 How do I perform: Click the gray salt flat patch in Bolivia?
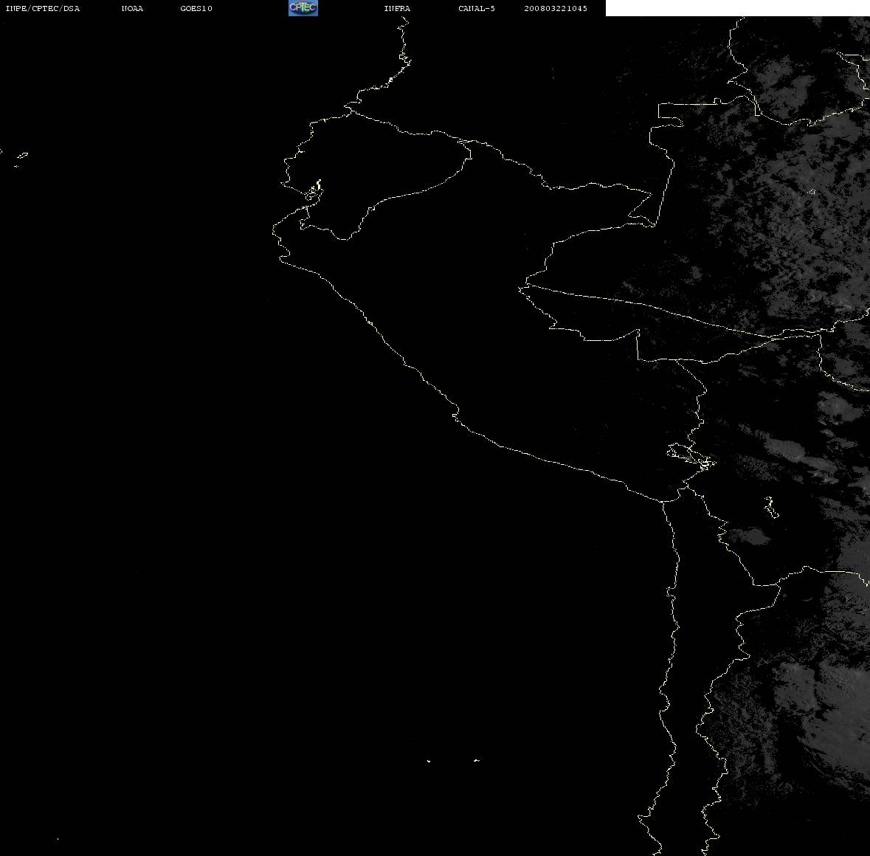(748, 535)
